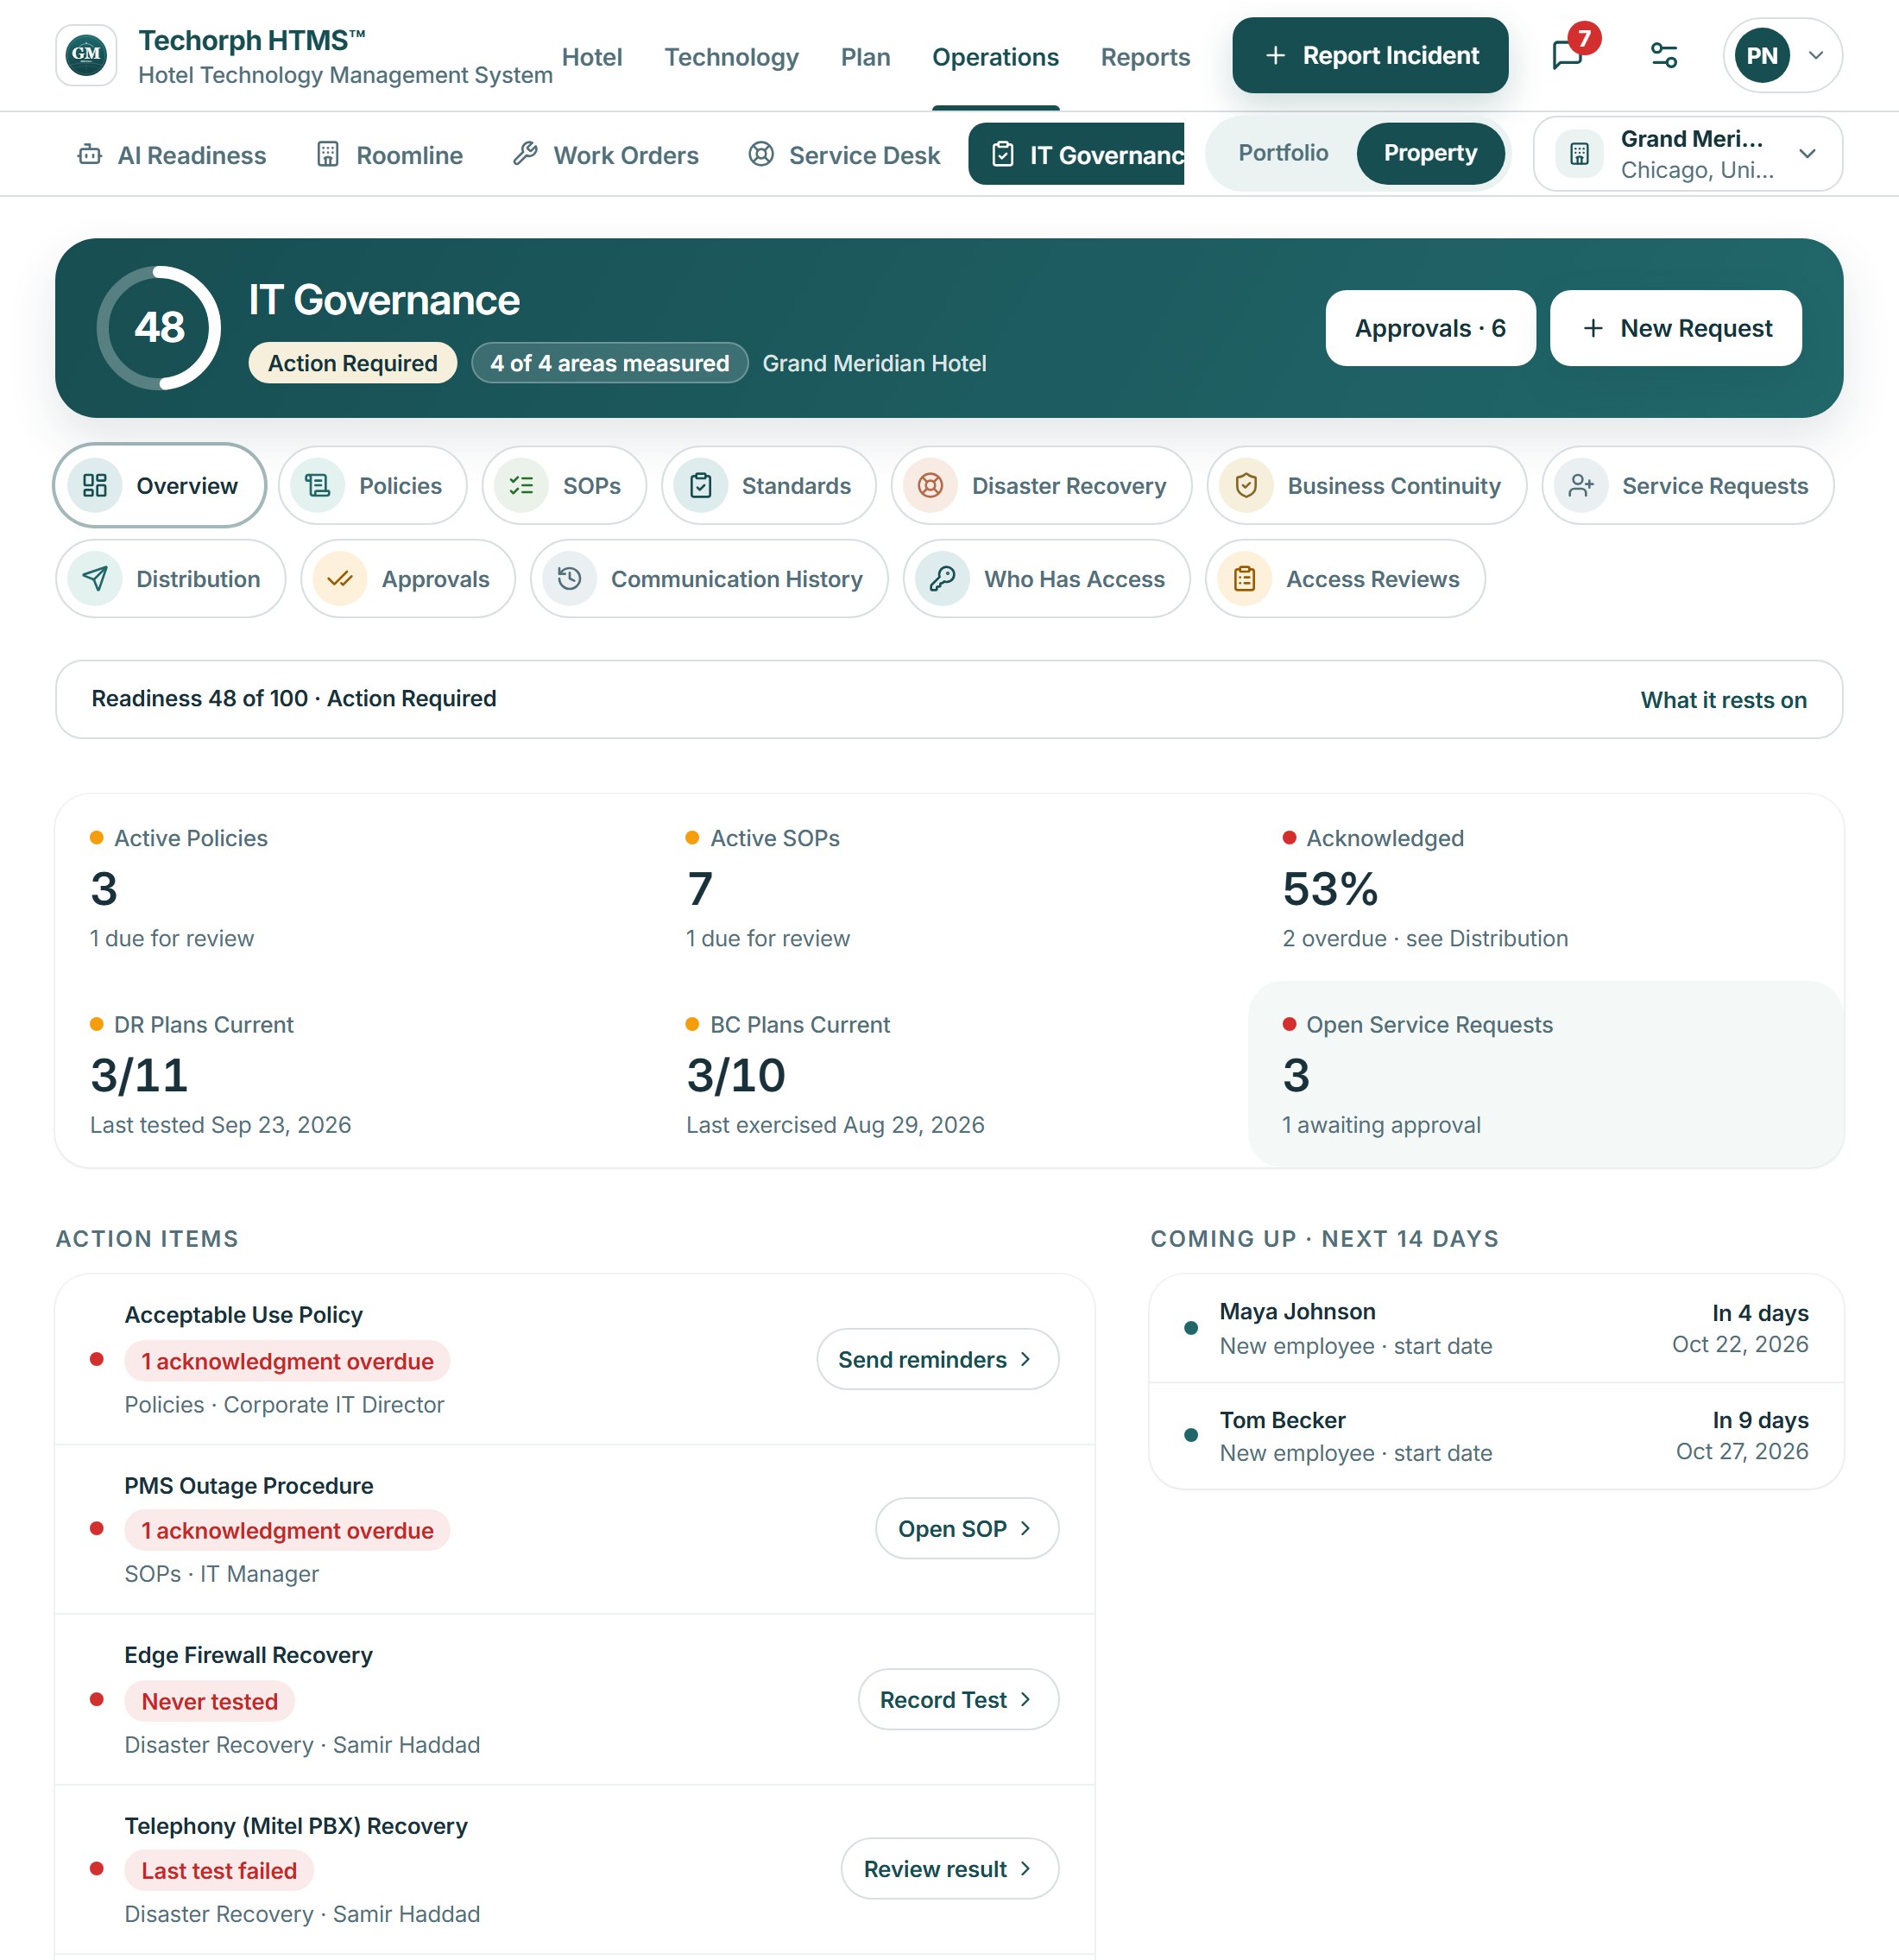Click the Distribution paper-plane icon
1899x1960 pixels.
(95, 579)
